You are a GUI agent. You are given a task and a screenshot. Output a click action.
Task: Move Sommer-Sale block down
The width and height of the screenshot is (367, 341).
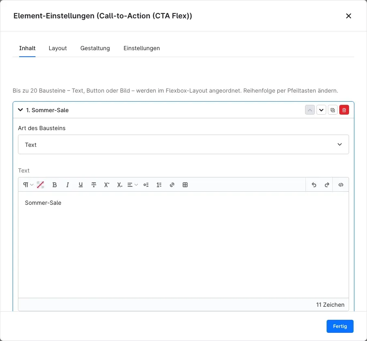tap(321, 110)
